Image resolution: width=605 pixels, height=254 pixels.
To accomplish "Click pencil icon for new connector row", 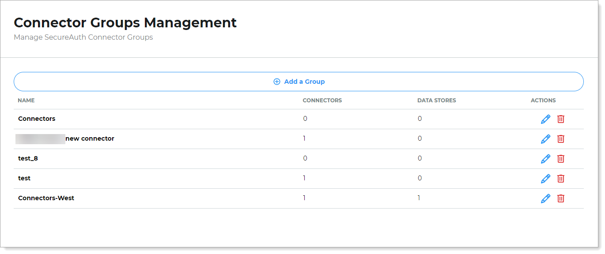I will 545,139.
